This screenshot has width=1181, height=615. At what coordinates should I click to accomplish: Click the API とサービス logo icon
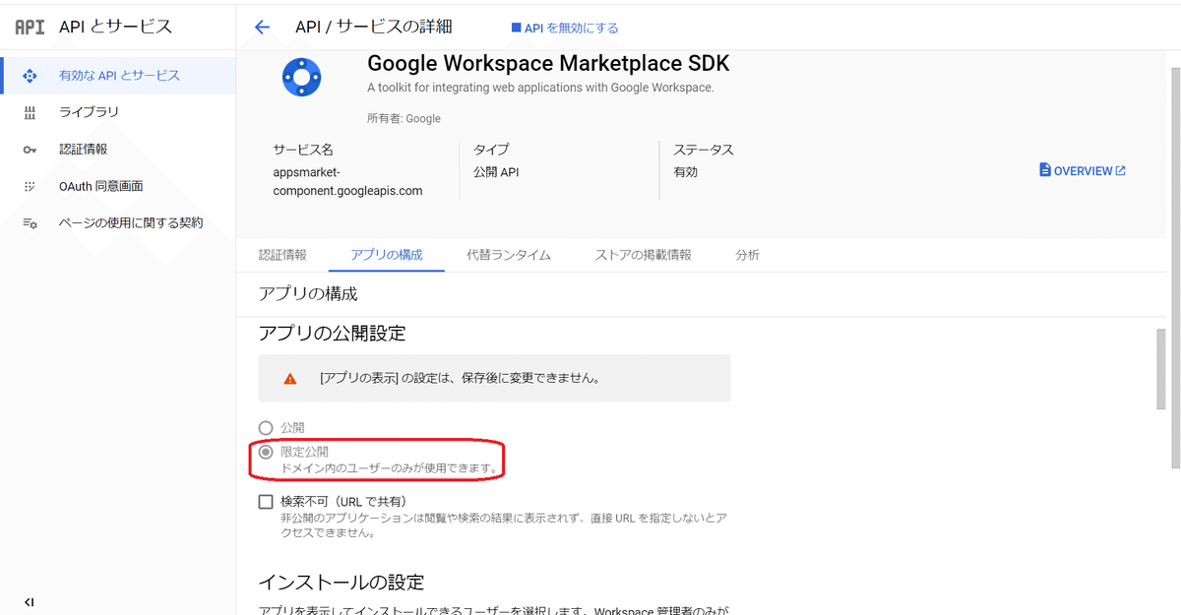click(30, 27)
